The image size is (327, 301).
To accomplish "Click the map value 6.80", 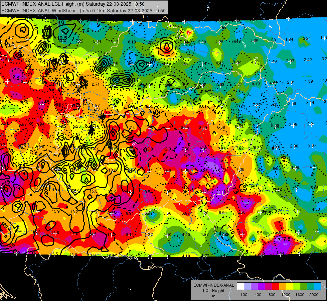I will point(78,63).
